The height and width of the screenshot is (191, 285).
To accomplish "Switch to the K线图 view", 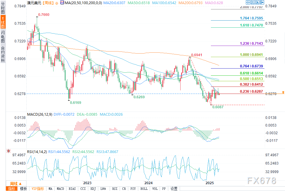I will pyautogui.click(x=3, y=22).
